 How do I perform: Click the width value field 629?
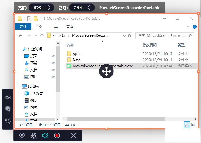point(37,8)
